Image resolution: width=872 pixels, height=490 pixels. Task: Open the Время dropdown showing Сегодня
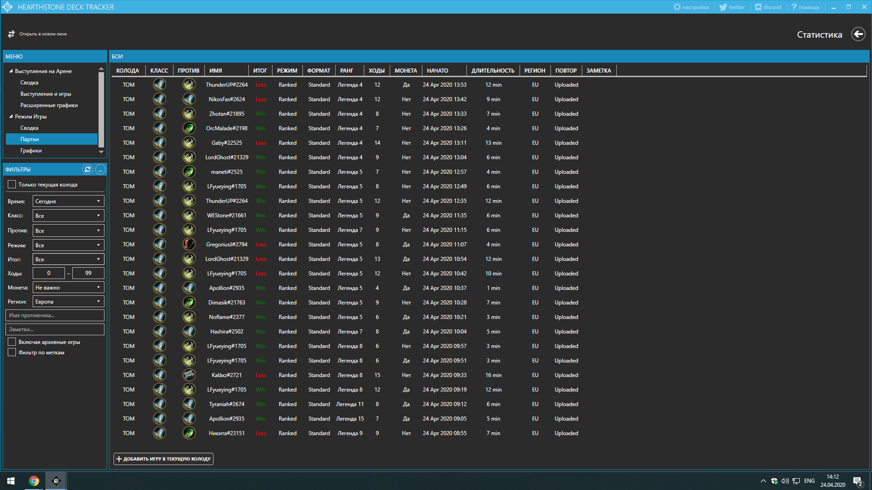[68, 201]
